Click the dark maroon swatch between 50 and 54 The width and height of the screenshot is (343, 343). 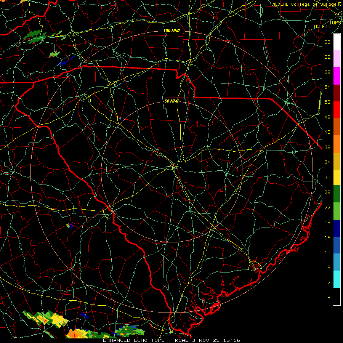pos(337,93)
